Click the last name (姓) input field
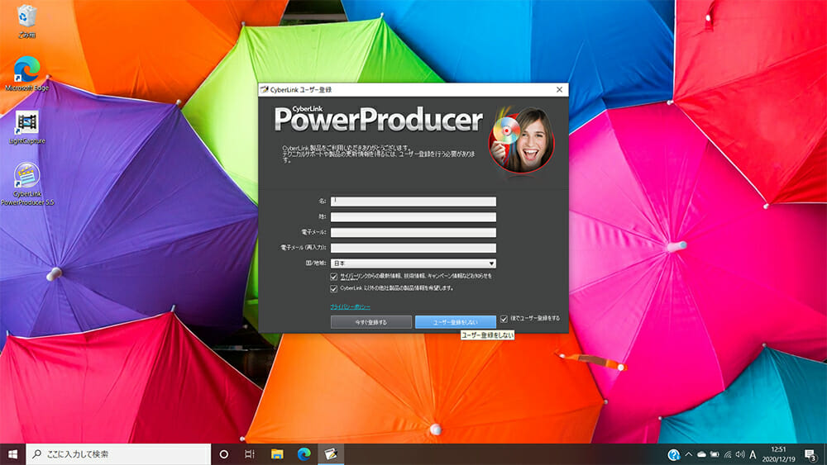827x465 pixels. pos(413,216)
